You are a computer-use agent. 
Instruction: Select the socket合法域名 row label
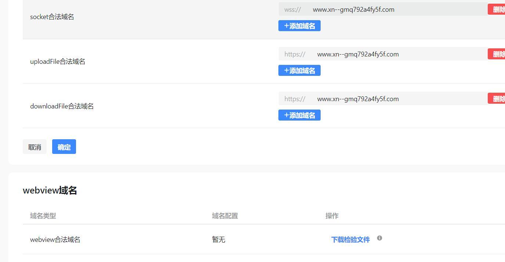coord(52,17)
